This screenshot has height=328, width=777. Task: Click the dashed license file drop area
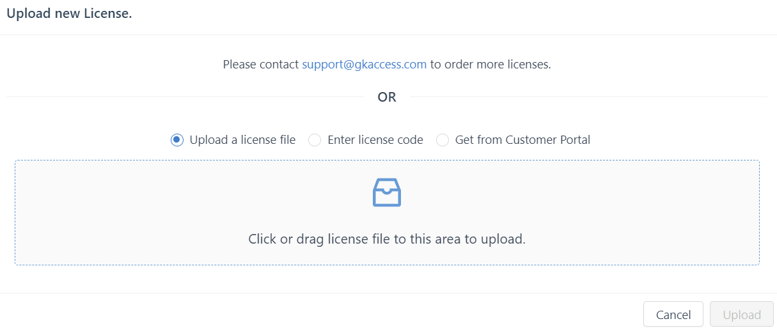[x=387, y=212]
